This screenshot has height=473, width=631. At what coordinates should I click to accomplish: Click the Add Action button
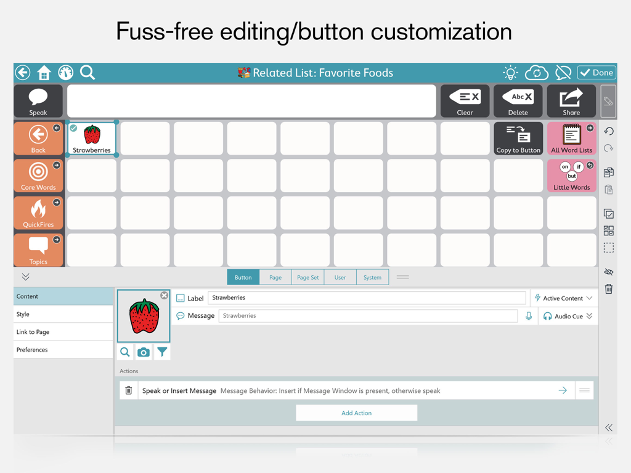[356, 413]
